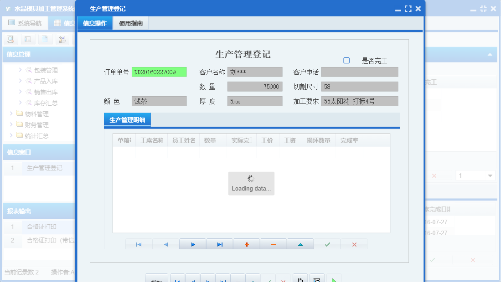Cancel edits with the red X icon
Screen dimensions: 501x294
tap(354, 244)
